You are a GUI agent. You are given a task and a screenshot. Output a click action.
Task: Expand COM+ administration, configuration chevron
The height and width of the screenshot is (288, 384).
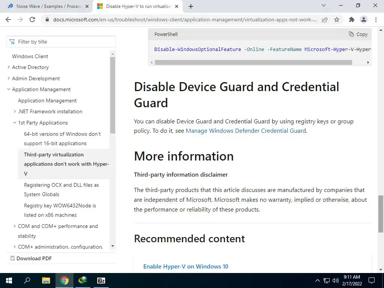click(15, 247)
